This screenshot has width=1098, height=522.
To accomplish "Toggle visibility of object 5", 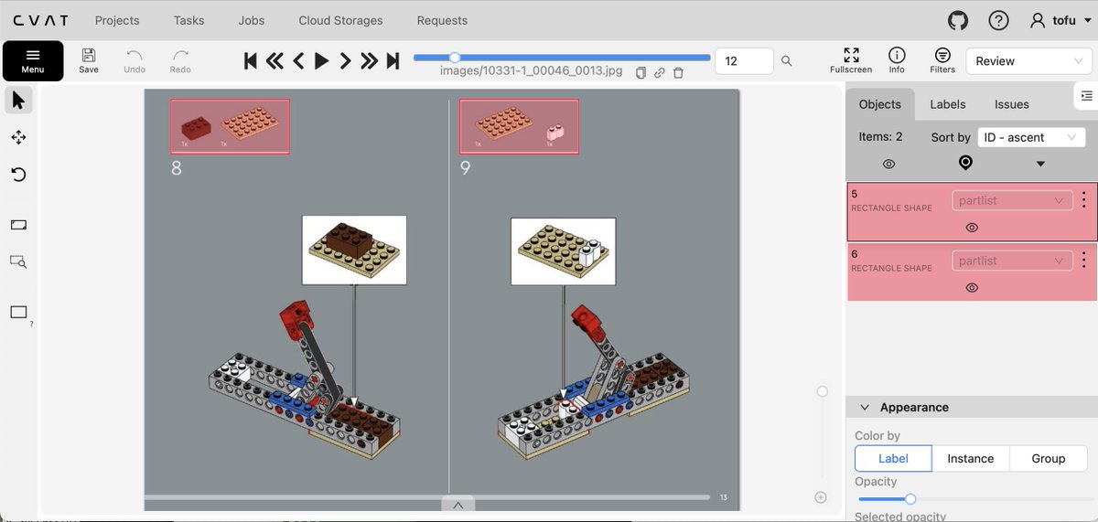I will [x=972, y=228].
